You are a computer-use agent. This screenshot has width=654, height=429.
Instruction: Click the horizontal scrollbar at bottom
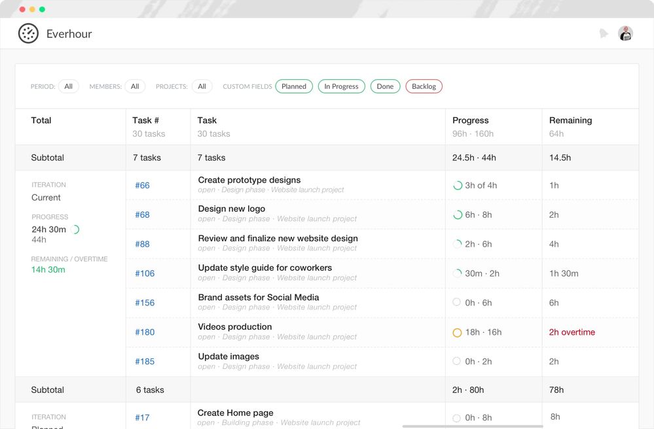(473, 426)
